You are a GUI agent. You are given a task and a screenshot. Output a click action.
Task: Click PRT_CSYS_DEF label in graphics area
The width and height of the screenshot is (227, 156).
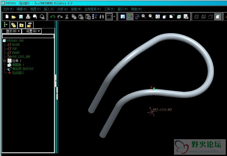[x=163, y=110]
